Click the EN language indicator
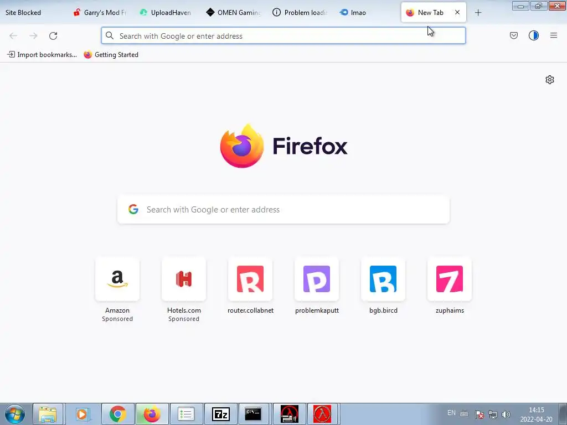The height and width of the screenshot is (425, 567). [x=451, y=413]
